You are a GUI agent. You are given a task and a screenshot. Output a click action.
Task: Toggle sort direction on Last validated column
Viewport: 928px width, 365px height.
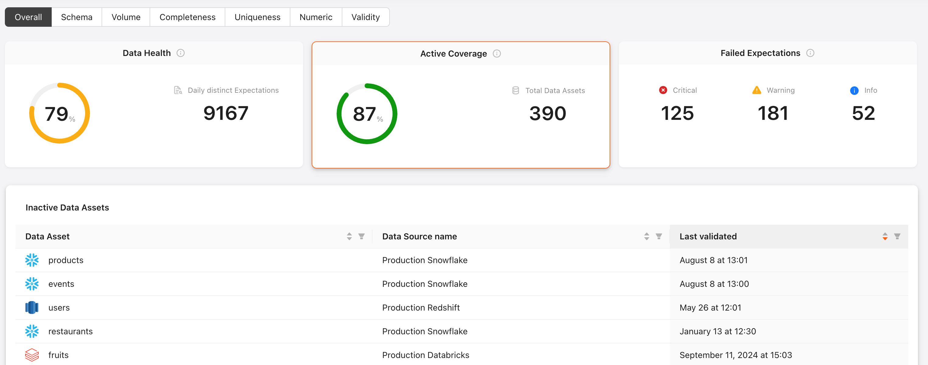tap(885, 236)
